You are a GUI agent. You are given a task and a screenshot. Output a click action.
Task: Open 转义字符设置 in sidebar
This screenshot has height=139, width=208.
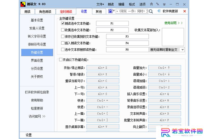(37, 36)
